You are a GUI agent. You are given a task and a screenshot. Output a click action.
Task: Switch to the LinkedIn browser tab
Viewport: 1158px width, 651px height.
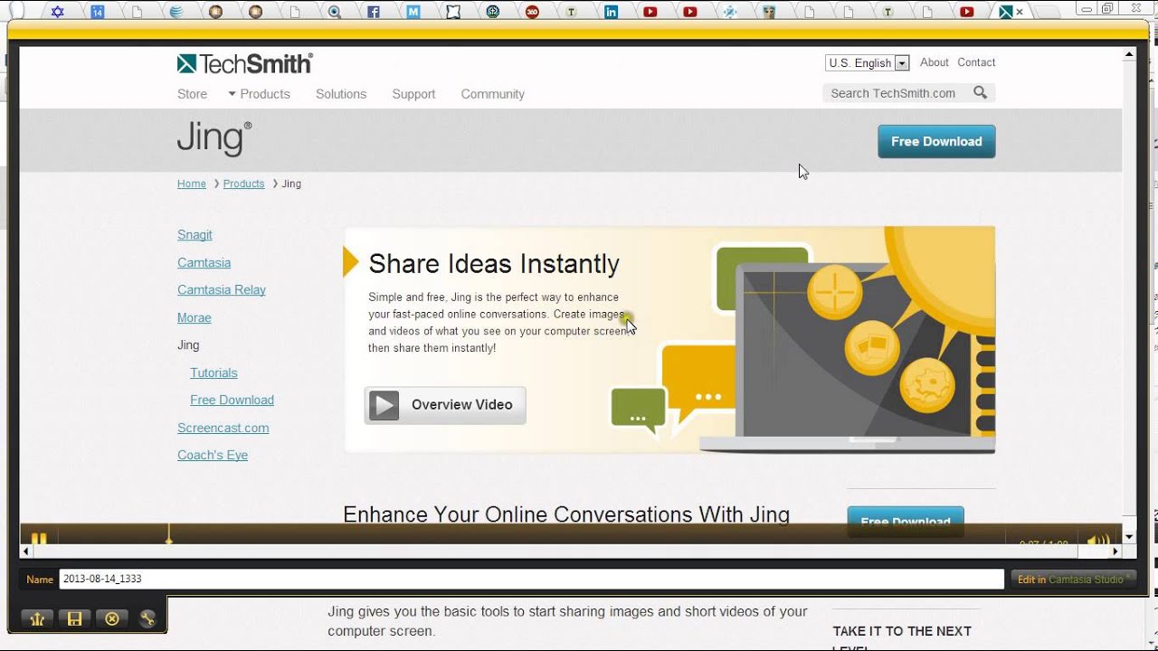coord(612,12)
